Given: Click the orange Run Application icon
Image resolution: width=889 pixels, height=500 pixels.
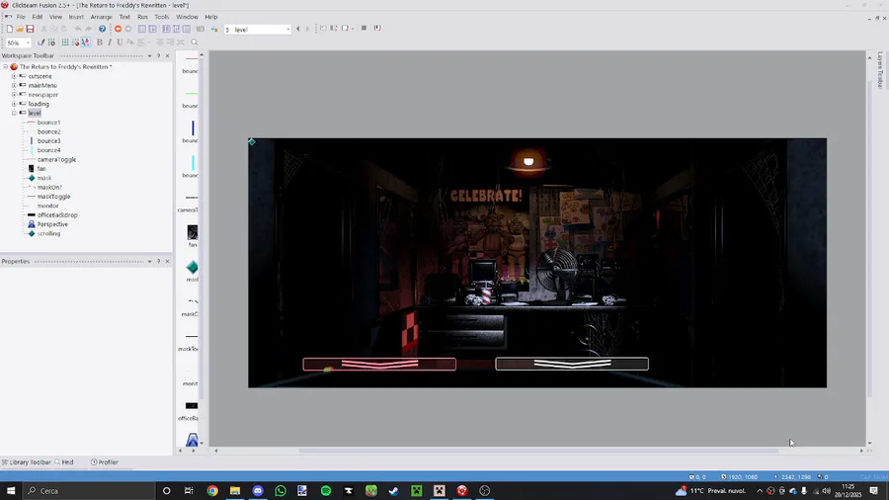Looking at the screenshot, I should point(118,29).
